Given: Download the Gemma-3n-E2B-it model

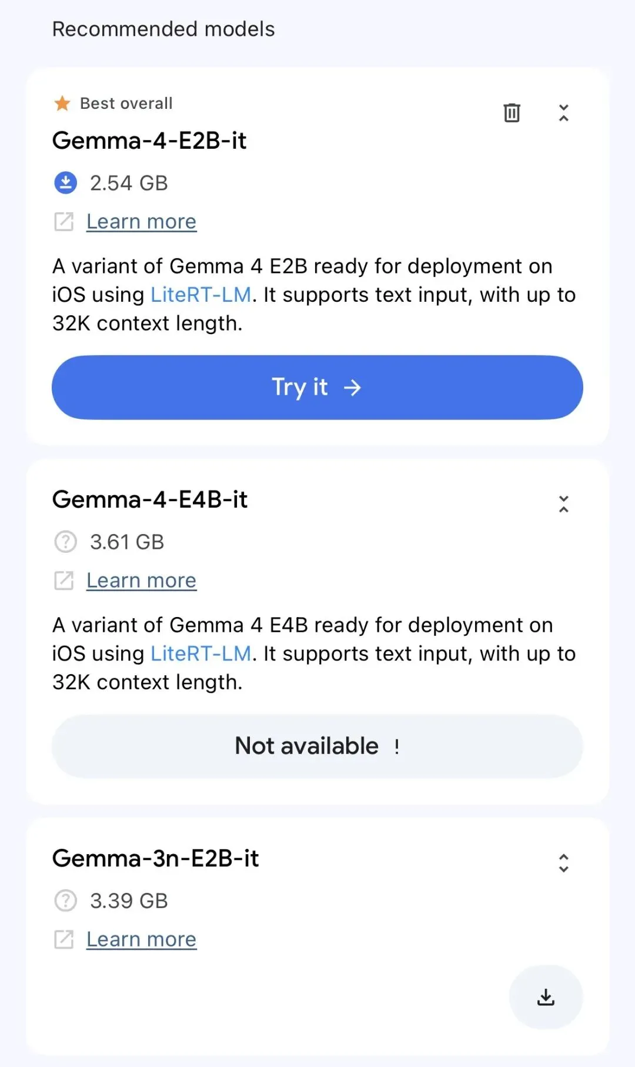Looking at the screenshot, I should point(546,997).
